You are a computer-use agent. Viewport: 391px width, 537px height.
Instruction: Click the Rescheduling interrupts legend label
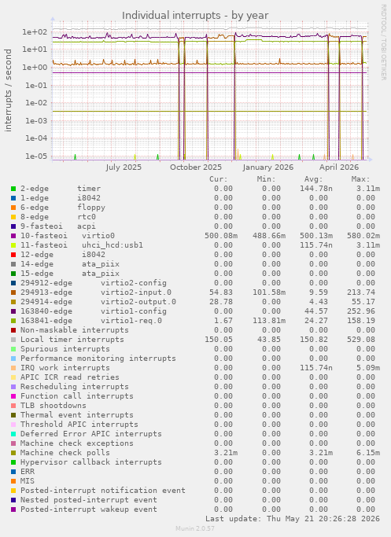coord(75,387)
